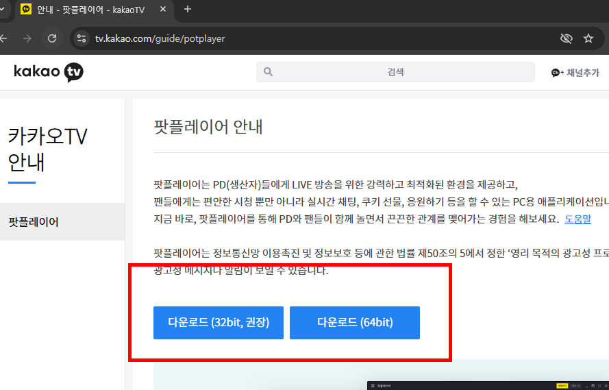Open the 도움말 link

(x=577, y=219)
